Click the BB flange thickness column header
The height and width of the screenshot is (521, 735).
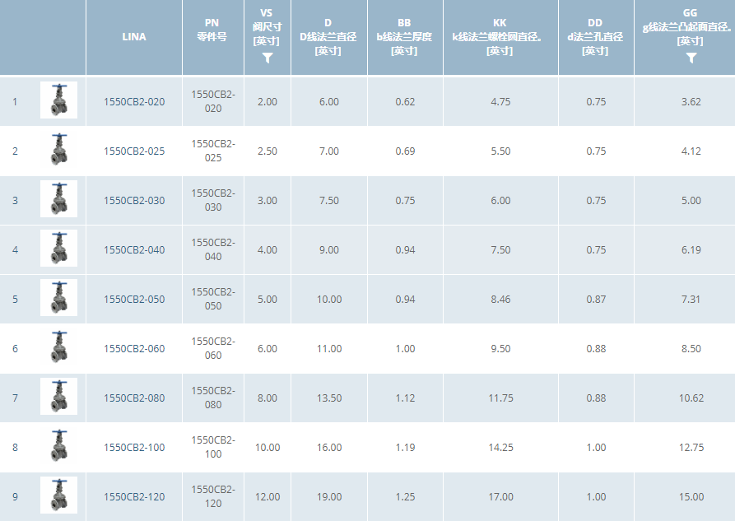[404, 36]
